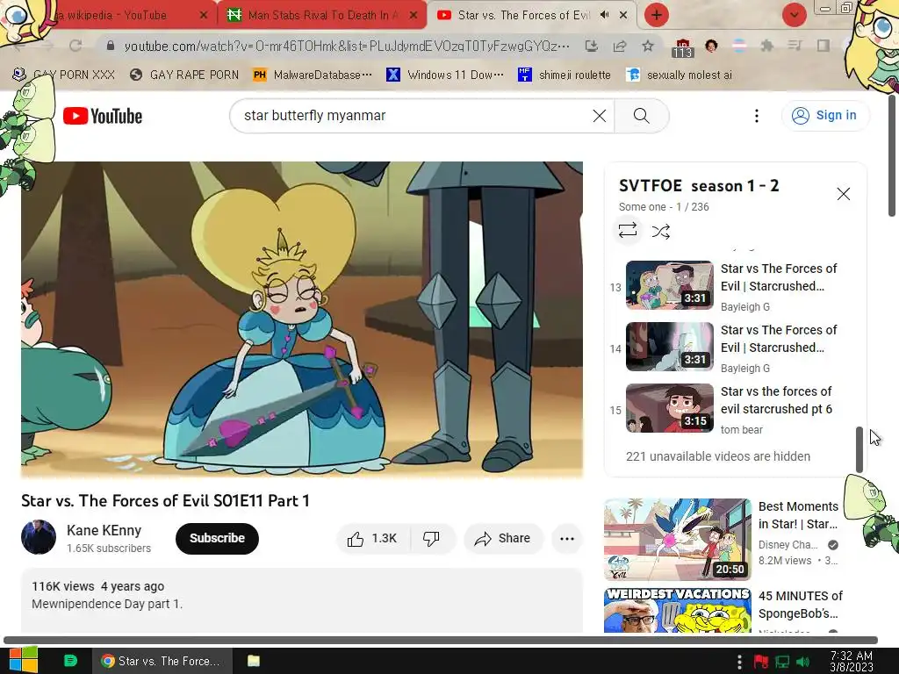Open more actions menu beside Share
Image resolution: width=899 pixels, height=674 pixels.
pyautogui.click(x=567, y=538)
